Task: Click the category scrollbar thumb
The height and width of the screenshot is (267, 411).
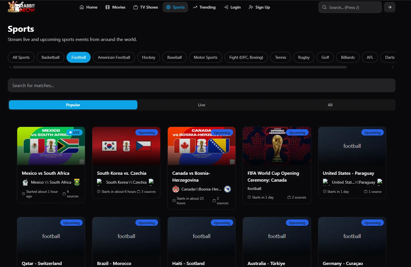Action: click(x=180, y=67)
